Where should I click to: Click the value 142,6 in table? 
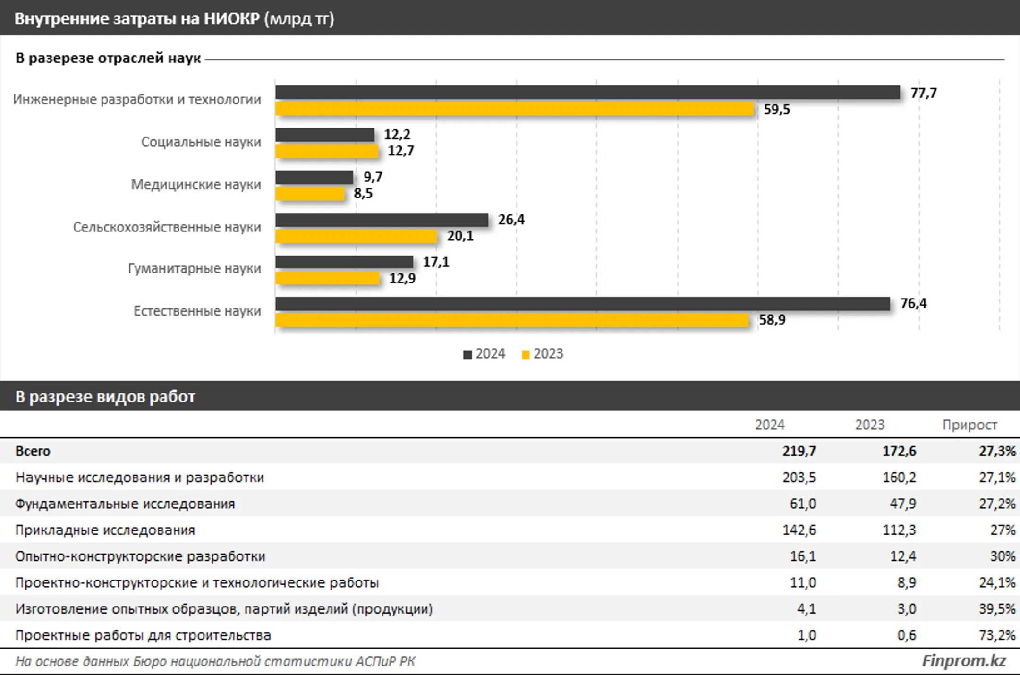pyautogui.click(x=799, y=530)
